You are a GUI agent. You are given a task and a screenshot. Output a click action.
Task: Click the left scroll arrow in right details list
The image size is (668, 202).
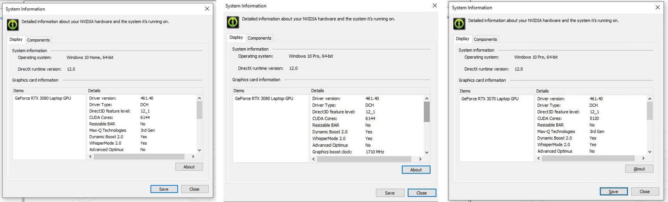click(539, 158)
